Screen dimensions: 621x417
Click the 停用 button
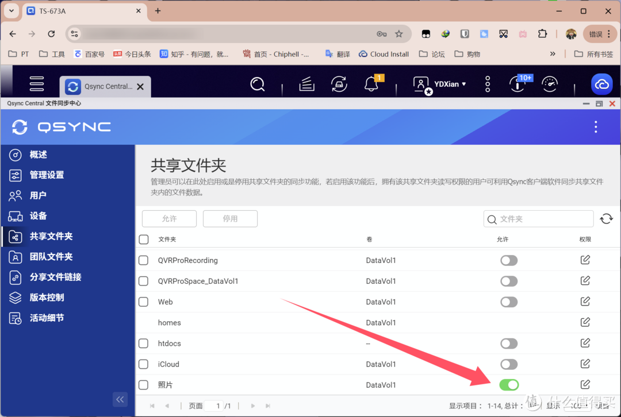[230, 219]
